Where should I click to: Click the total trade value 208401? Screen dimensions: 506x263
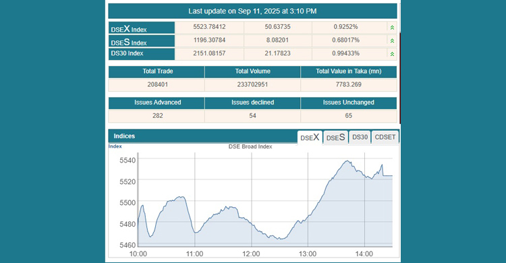[x=158, y=84]
